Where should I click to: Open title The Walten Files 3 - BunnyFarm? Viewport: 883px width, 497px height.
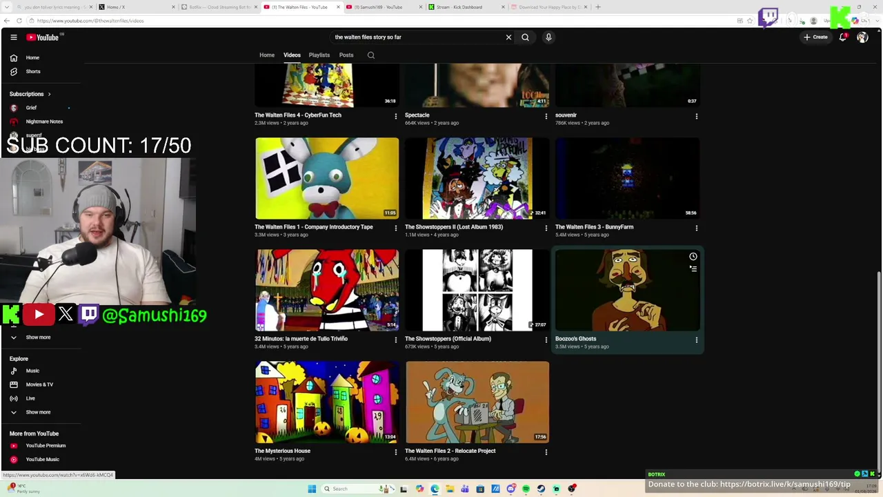(x=594, y=227)
